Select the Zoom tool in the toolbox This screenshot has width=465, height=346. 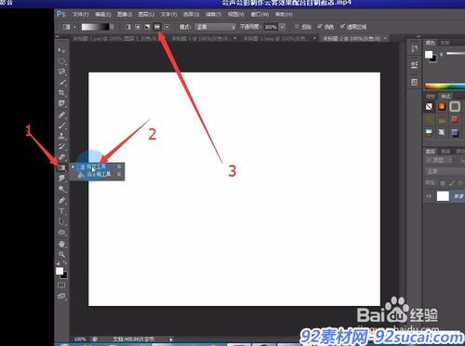pyautogui.click(x=61, y=255)
